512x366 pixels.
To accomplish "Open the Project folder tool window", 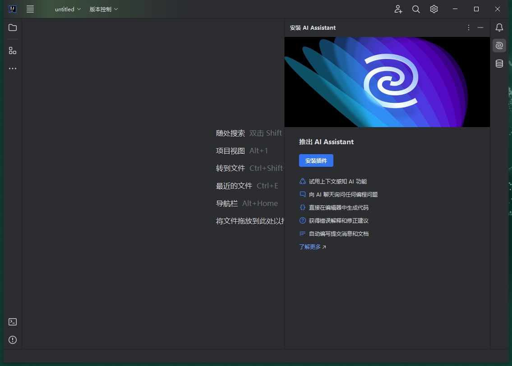I will point(13,28).
